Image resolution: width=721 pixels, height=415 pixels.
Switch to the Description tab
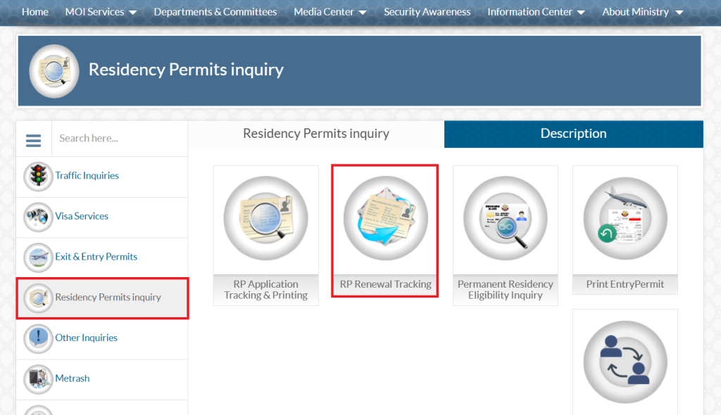tap(573, 134)
